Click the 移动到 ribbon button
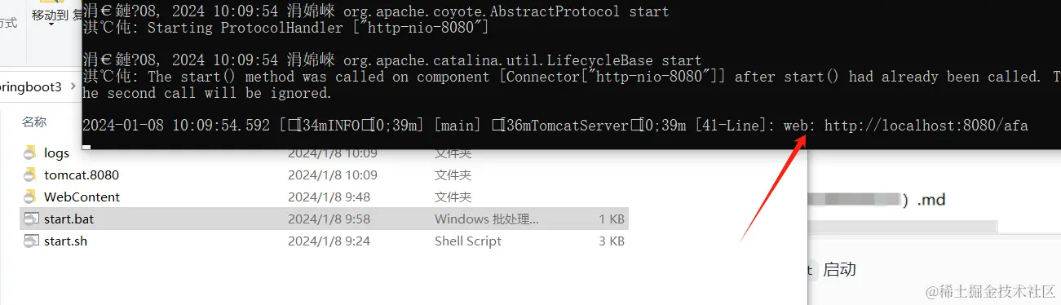 pos(51,15)
